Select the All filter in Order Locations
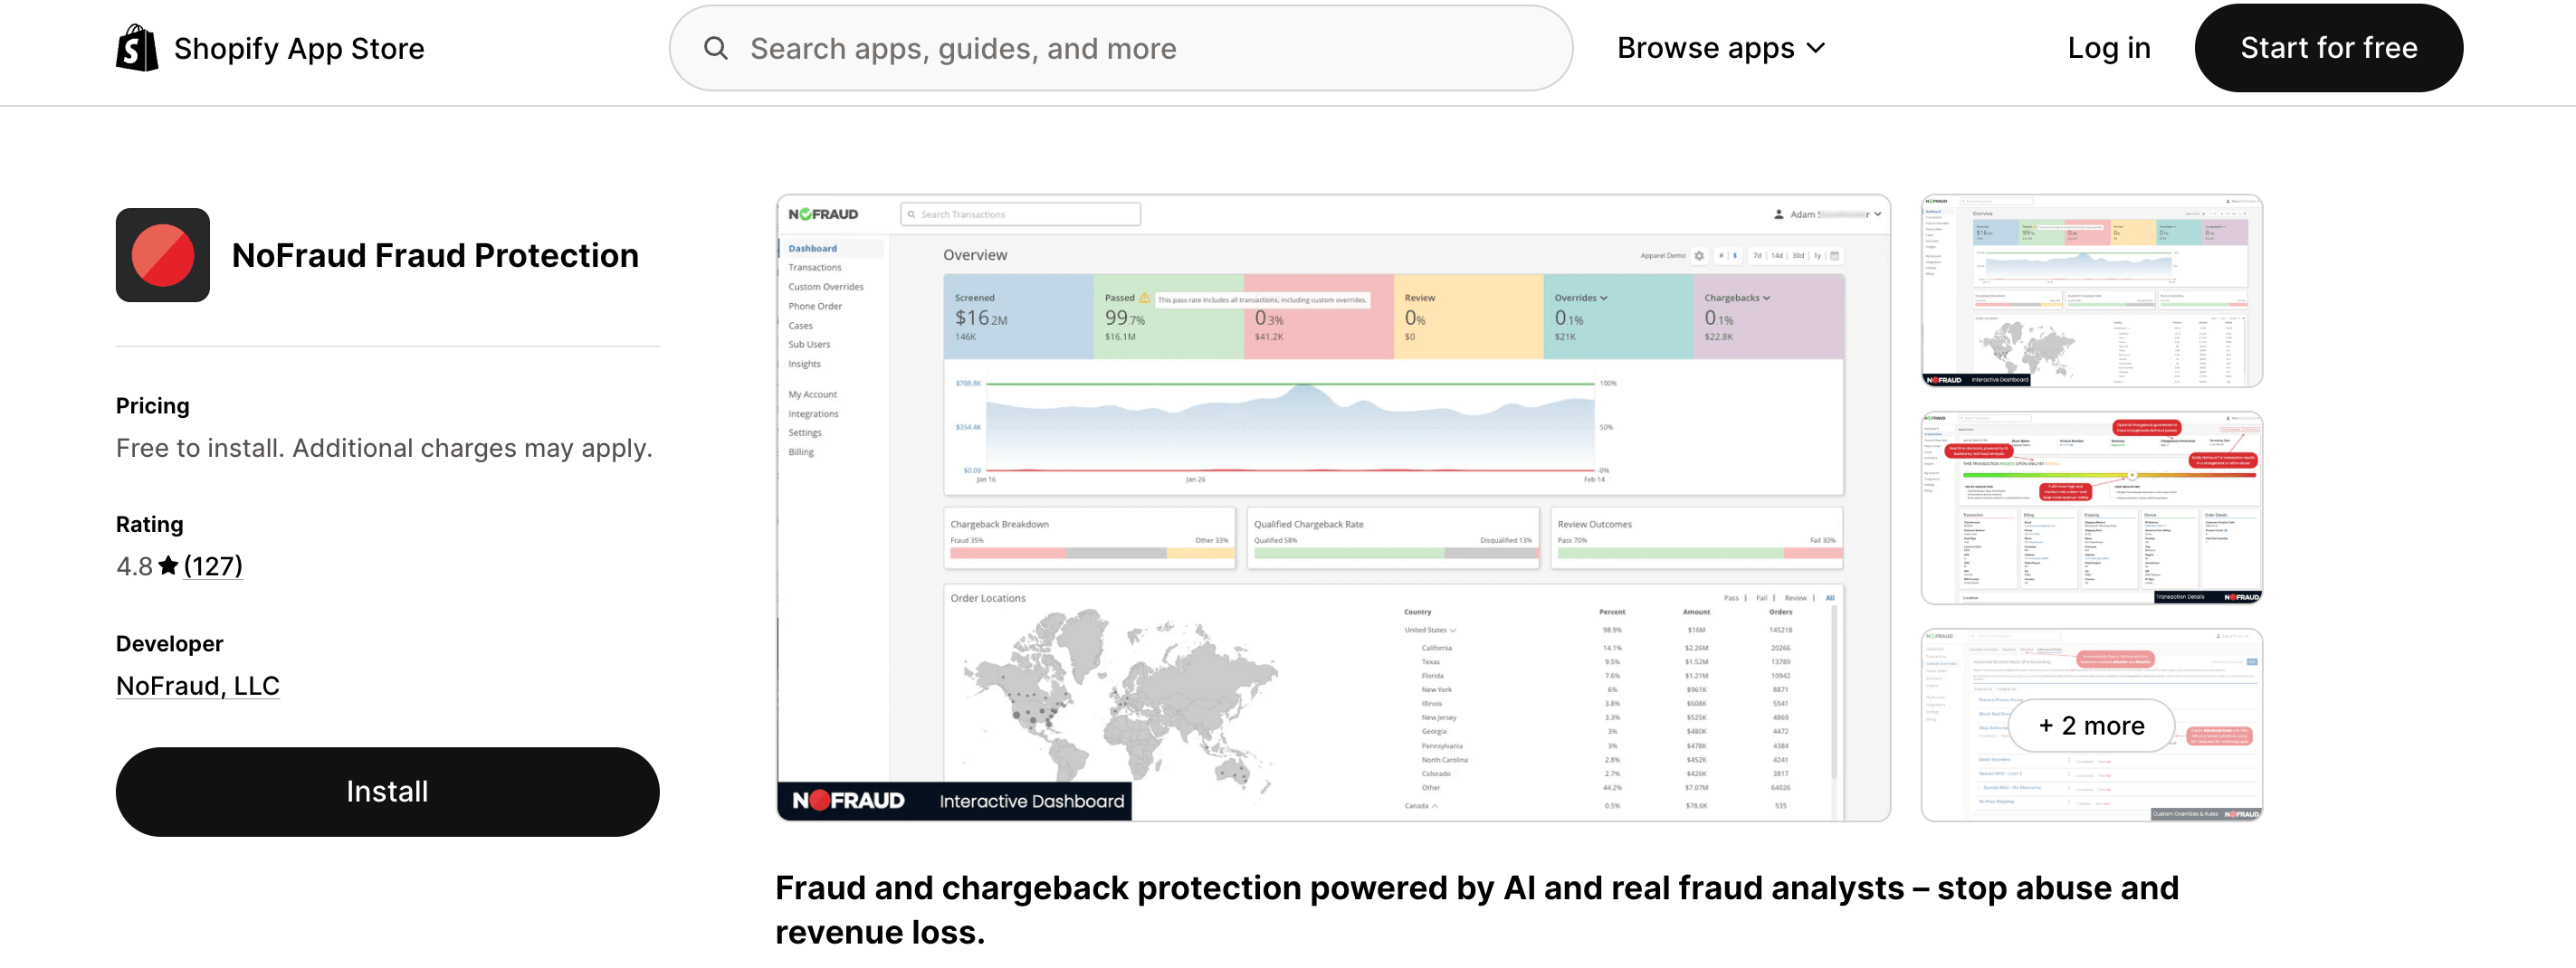 coord(1830,597)
